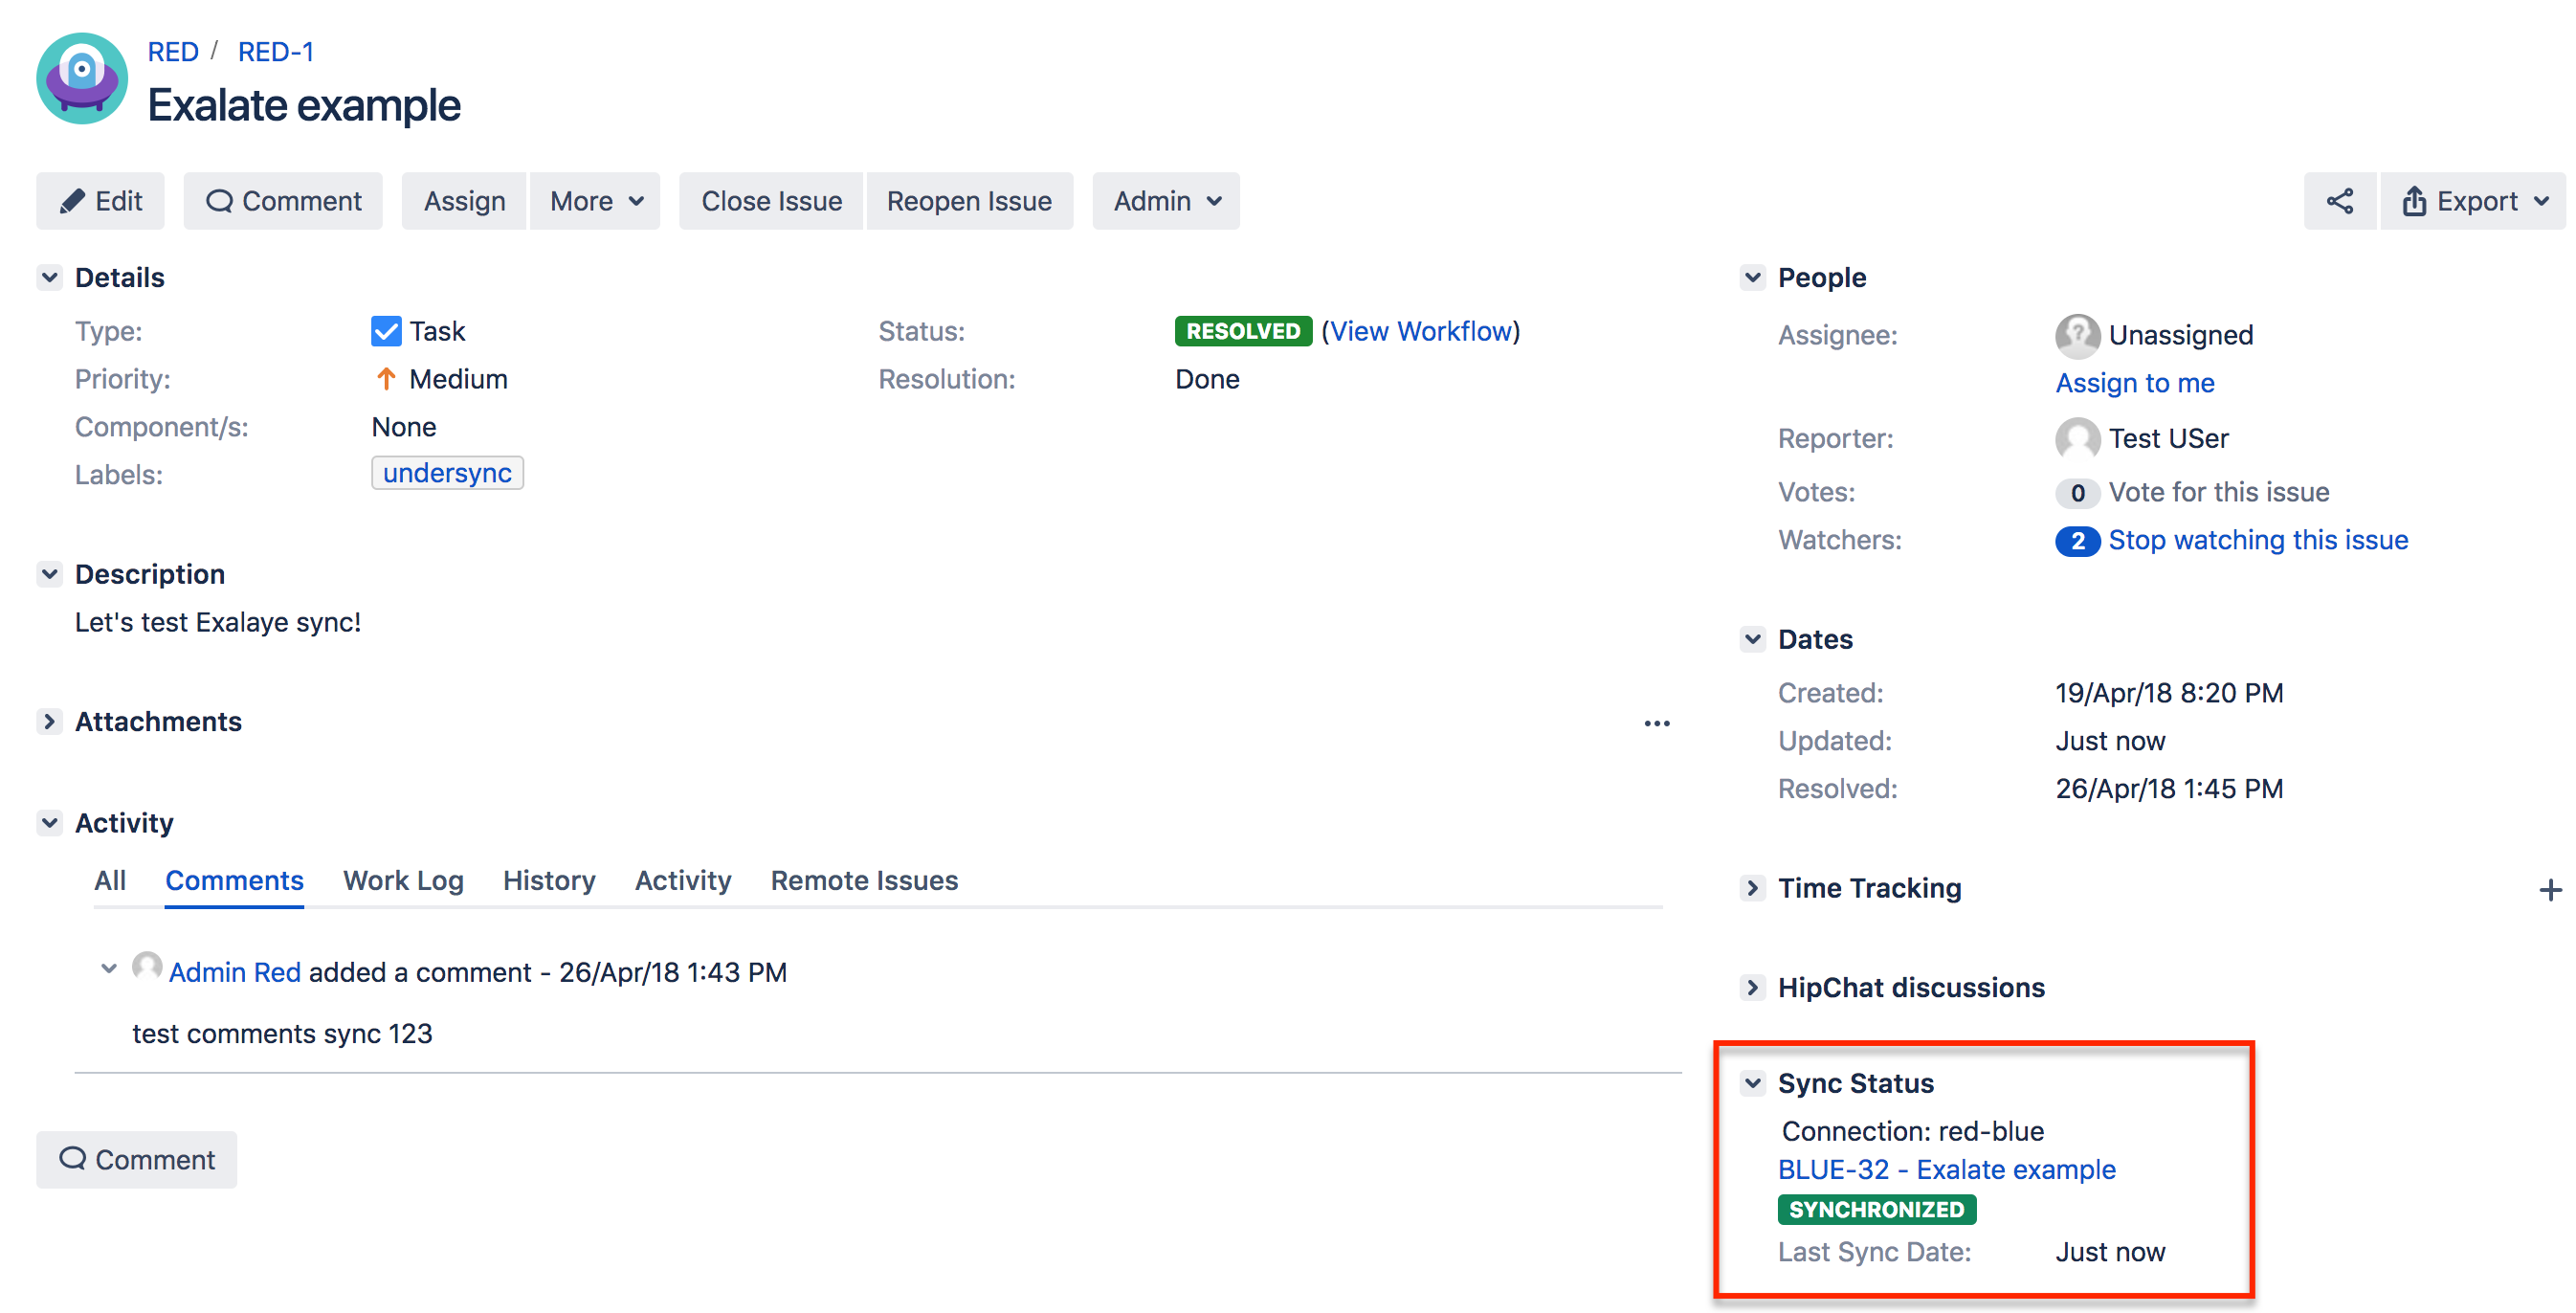Viewport: 2576px width, 1313px height.
Task: Collapse the Details section
Action: tap(50, 277)
